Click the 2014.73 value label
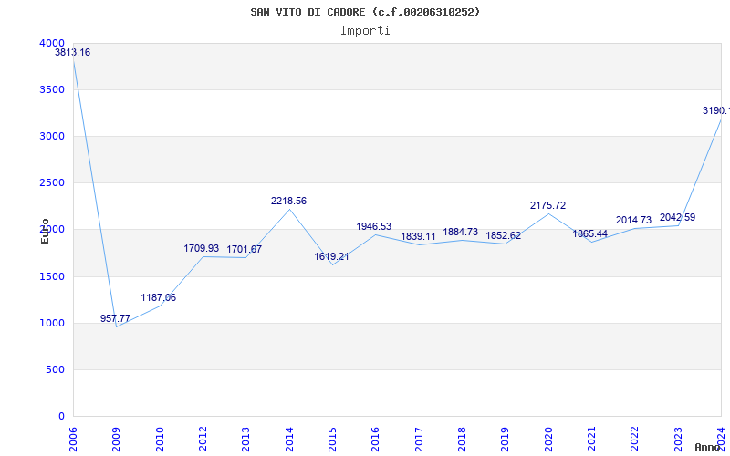 633,221
